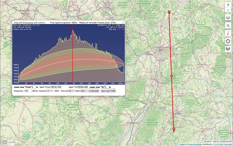233x146 pixels.
Task: Click "drag and drop popup and markers" header
Action: pos(29,23)
